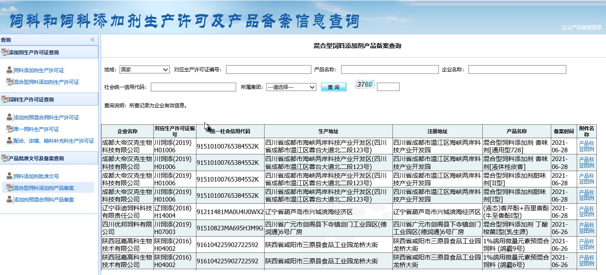
Task: Select license number 辽饲添(2018)H14004
Action: pos(175,212)
